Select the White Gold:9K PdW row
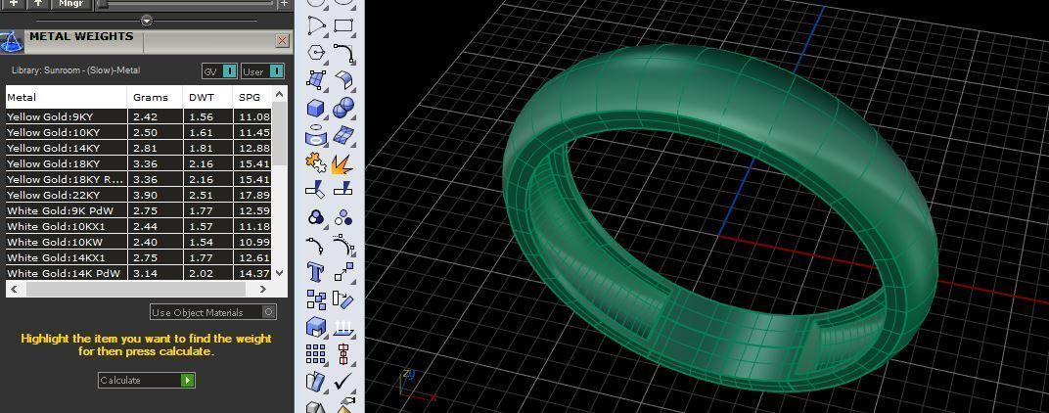The height and width of the screenshot is (413, 1049). coord(139,210)
